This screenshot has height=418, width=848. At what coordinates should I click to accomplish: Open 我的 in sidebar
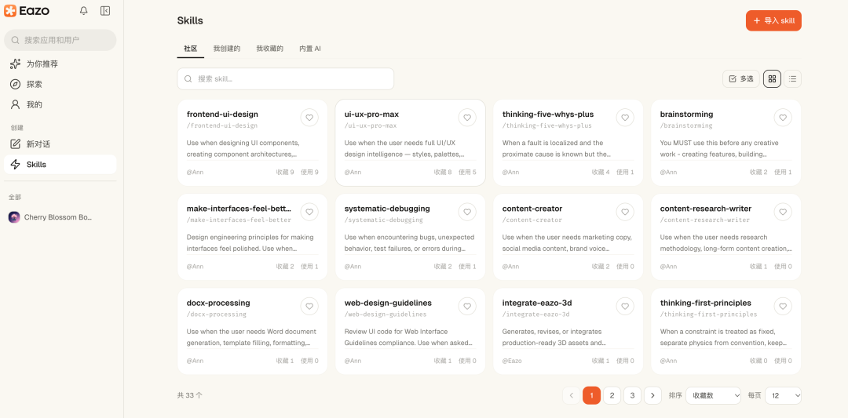[60, 104]
